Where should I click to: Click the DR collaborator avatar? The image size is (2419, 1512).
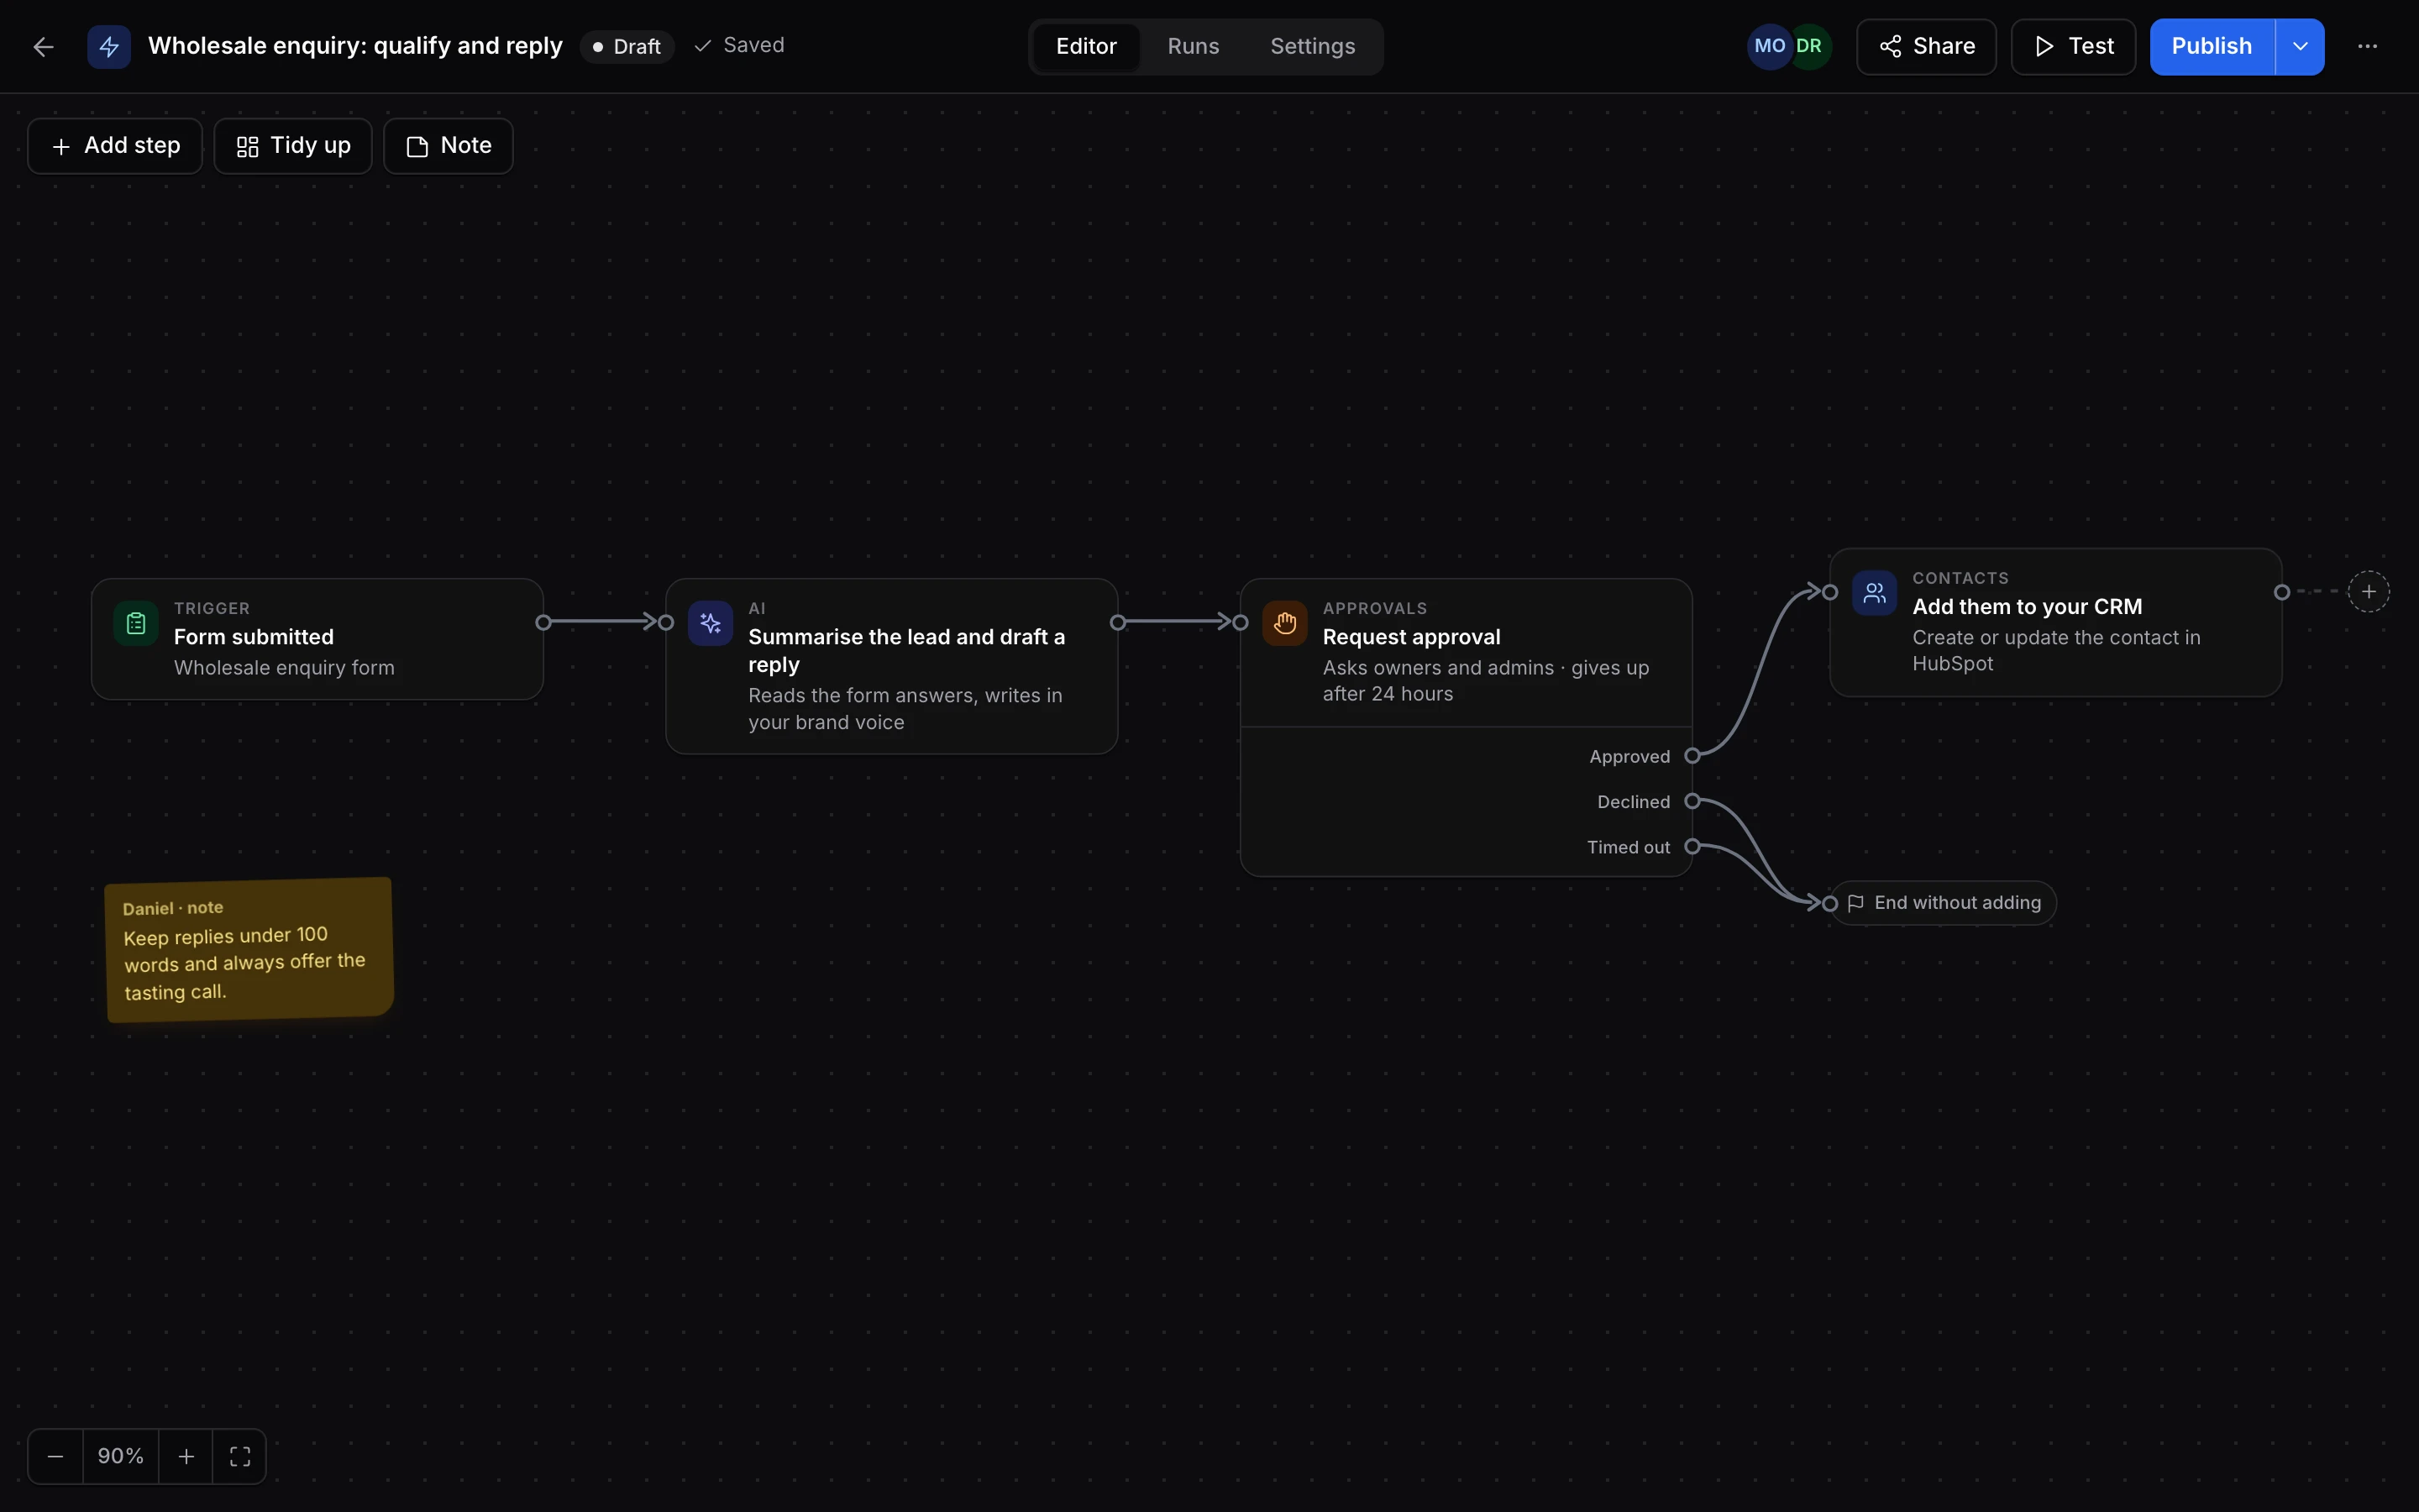1811,47
